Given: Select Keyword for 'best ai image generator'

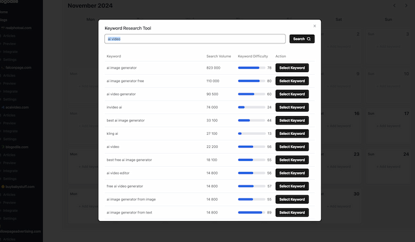Looking at the screenshot, I should click(x=292, y=121).
